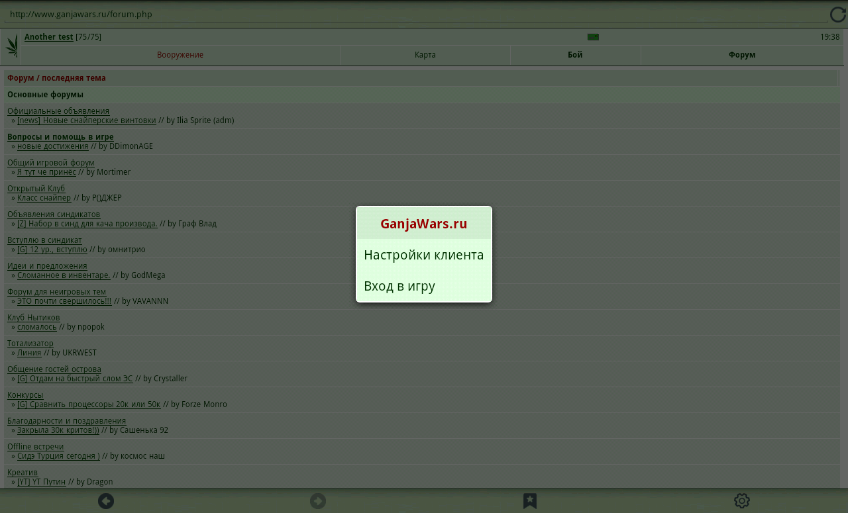The image size is (848, 513).
Task: Open the 'Бой' tab
Action: (x=575, y=55)
